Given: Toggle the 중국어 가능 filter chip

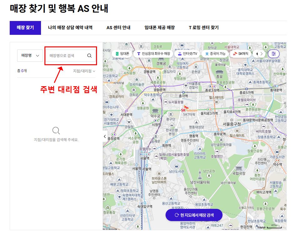Looking at the screenshot, I should pyautogui.click(x=215, y=54).
